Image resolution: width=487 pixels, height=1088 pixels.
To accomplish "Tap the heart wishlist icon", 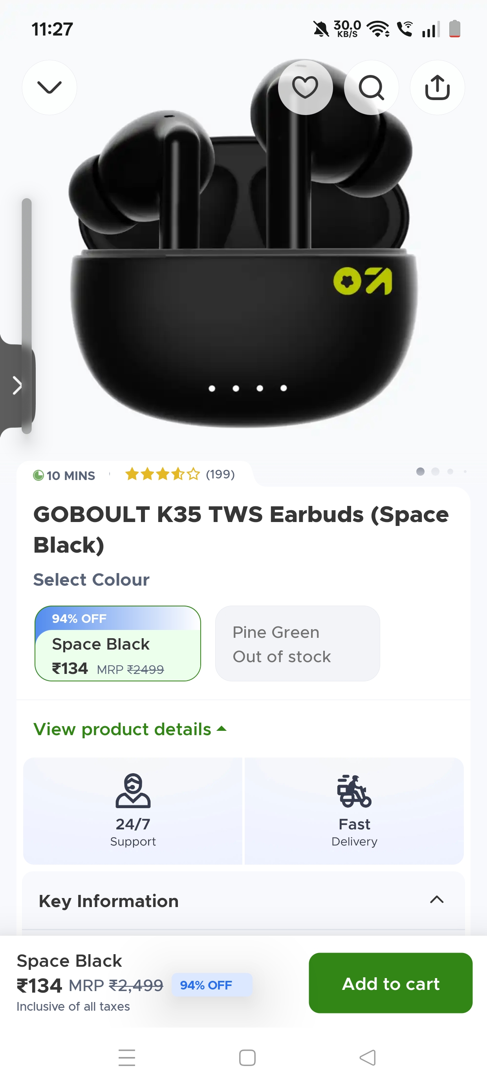I will point(305,88).
